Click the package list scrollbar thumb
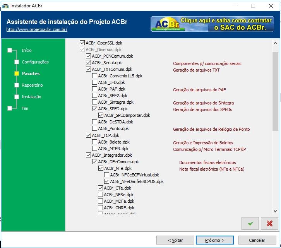 (275, 91)
